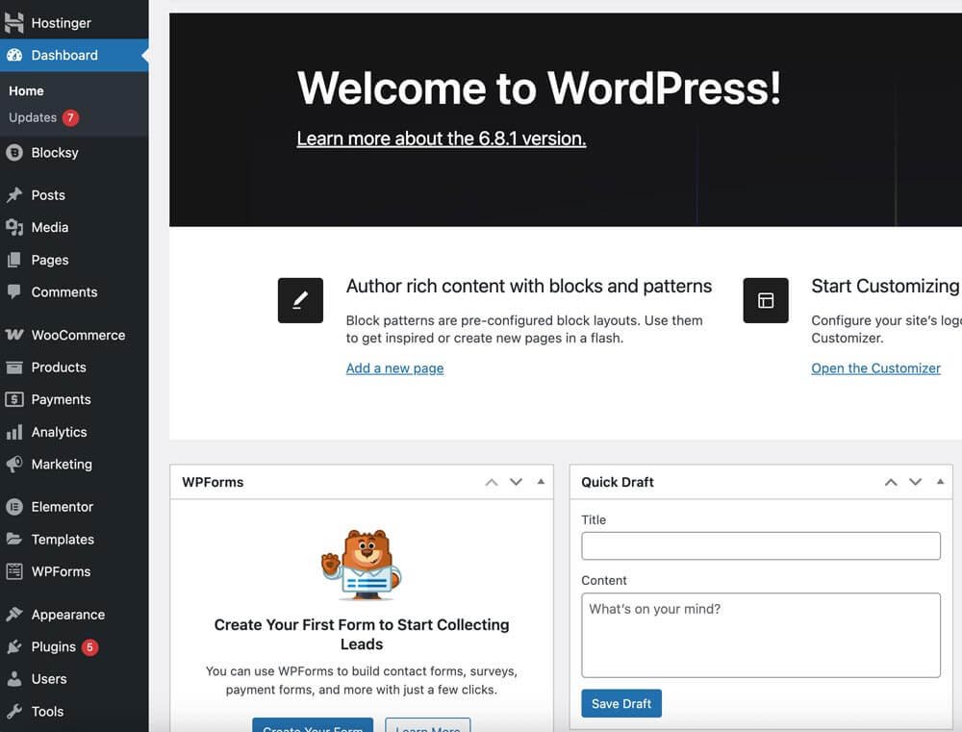Click the Media library icon
The image size is (962, 732).
(x=14, y=228)
